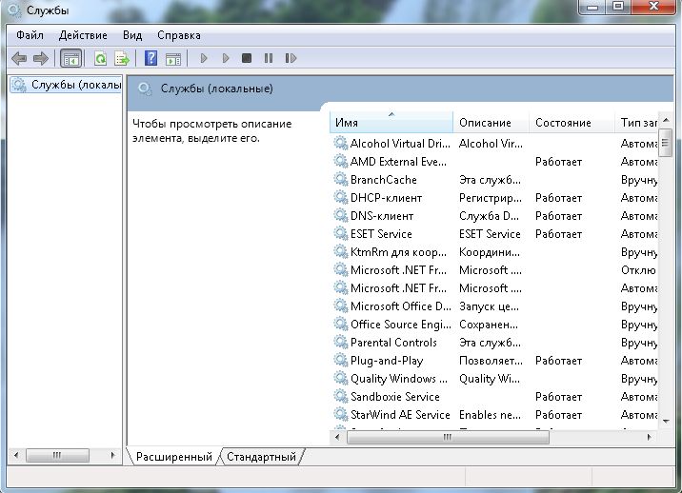Open the Файл menu
This screenshot has width=682, height=493.
(x=29, y=35)
